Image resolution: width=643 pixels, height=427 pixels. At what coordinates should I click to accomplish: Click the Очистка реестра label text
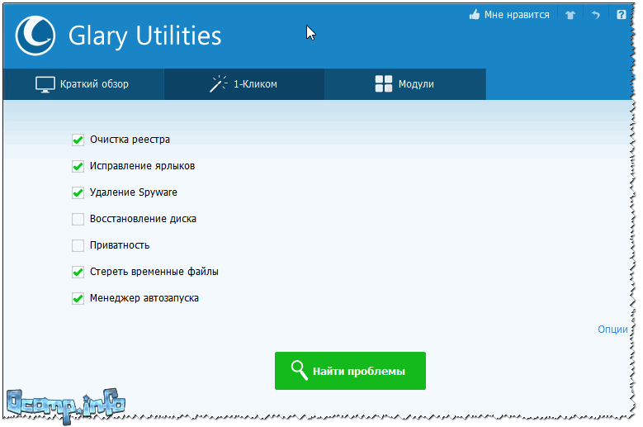[x=130, y=140]
